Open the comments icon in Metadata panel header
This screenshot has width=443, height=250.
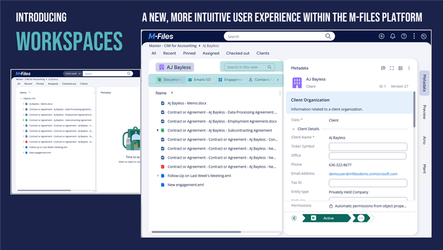tap(383, 68)
